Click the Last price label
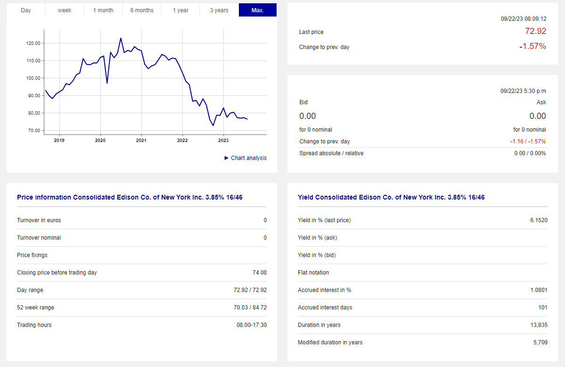This screenshot has height=367, width=565. coord(311,32)
